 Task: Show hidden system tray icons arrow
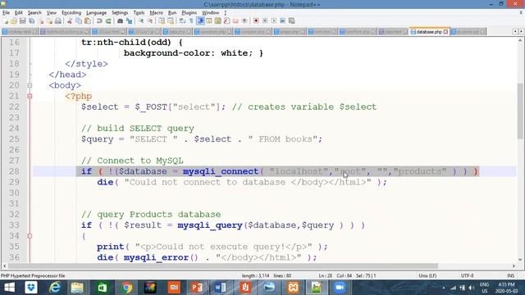click(444, 288)
